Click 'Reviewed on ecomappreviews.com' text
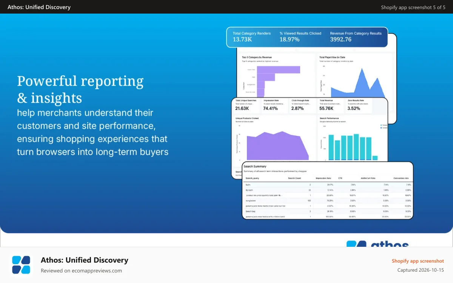453x283 pixels. pos(81,271)
